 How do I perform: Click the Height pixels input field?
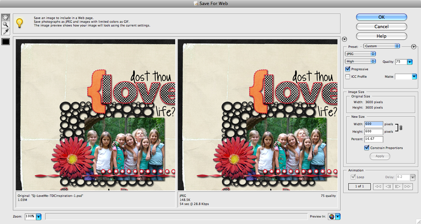[x=373, y=132]
